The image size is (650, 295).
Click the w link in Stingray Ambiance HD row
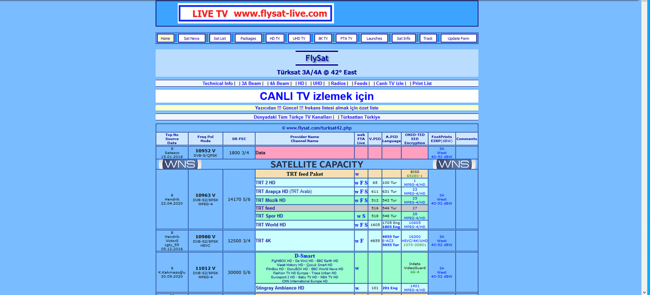[357, 288]
